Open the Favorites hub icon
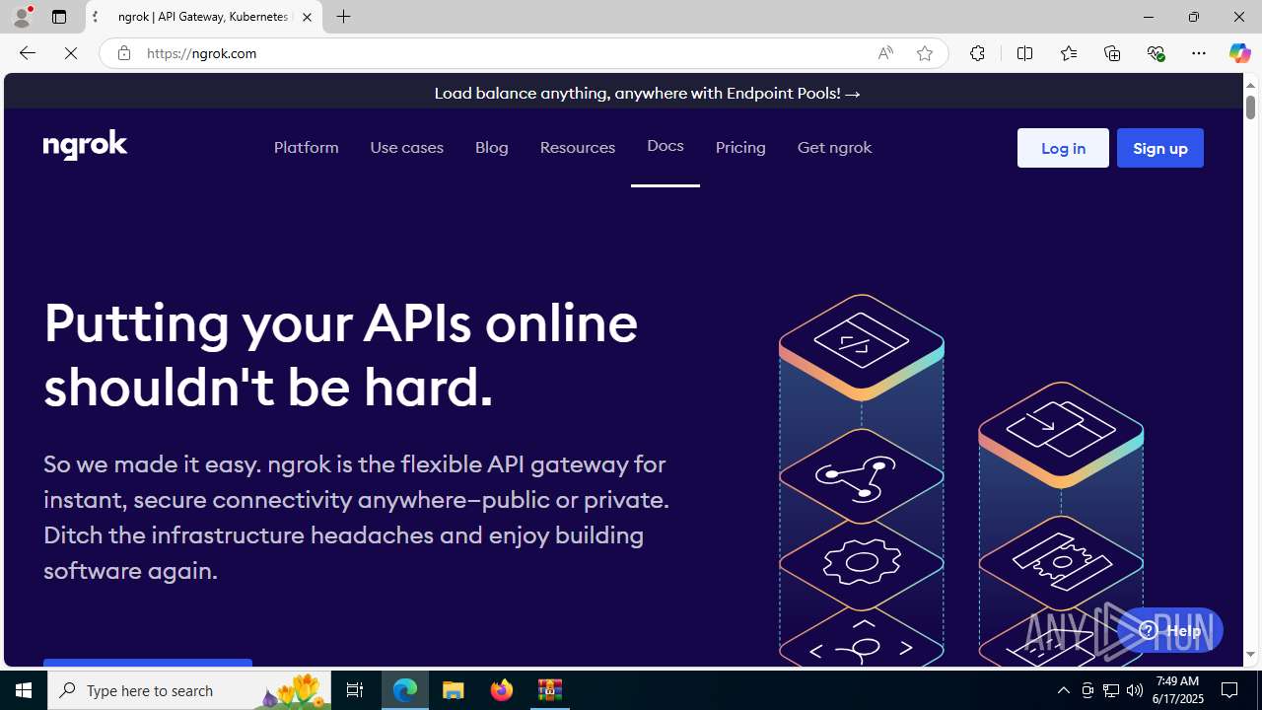This screenshot has height=710, width=1262. pos(1069,53)
